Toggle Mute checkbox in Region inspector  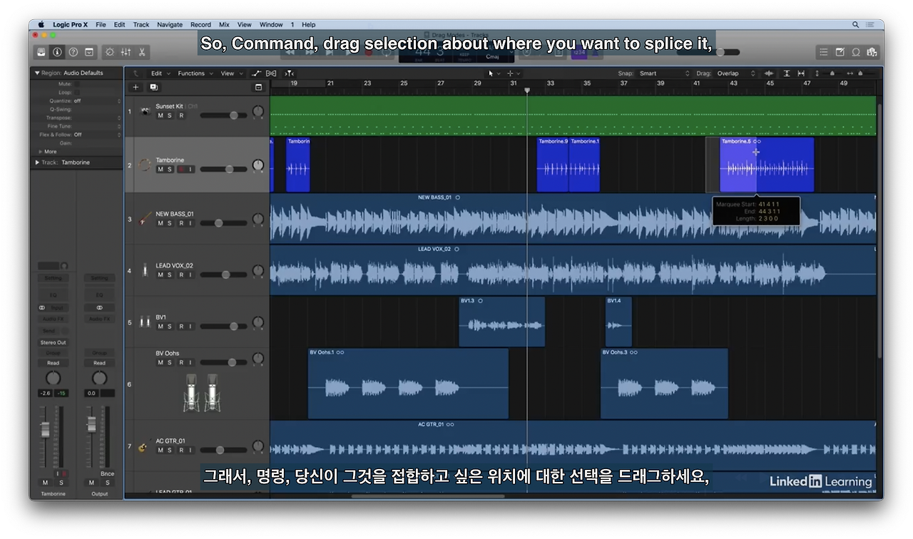click(x=77, y=84)
